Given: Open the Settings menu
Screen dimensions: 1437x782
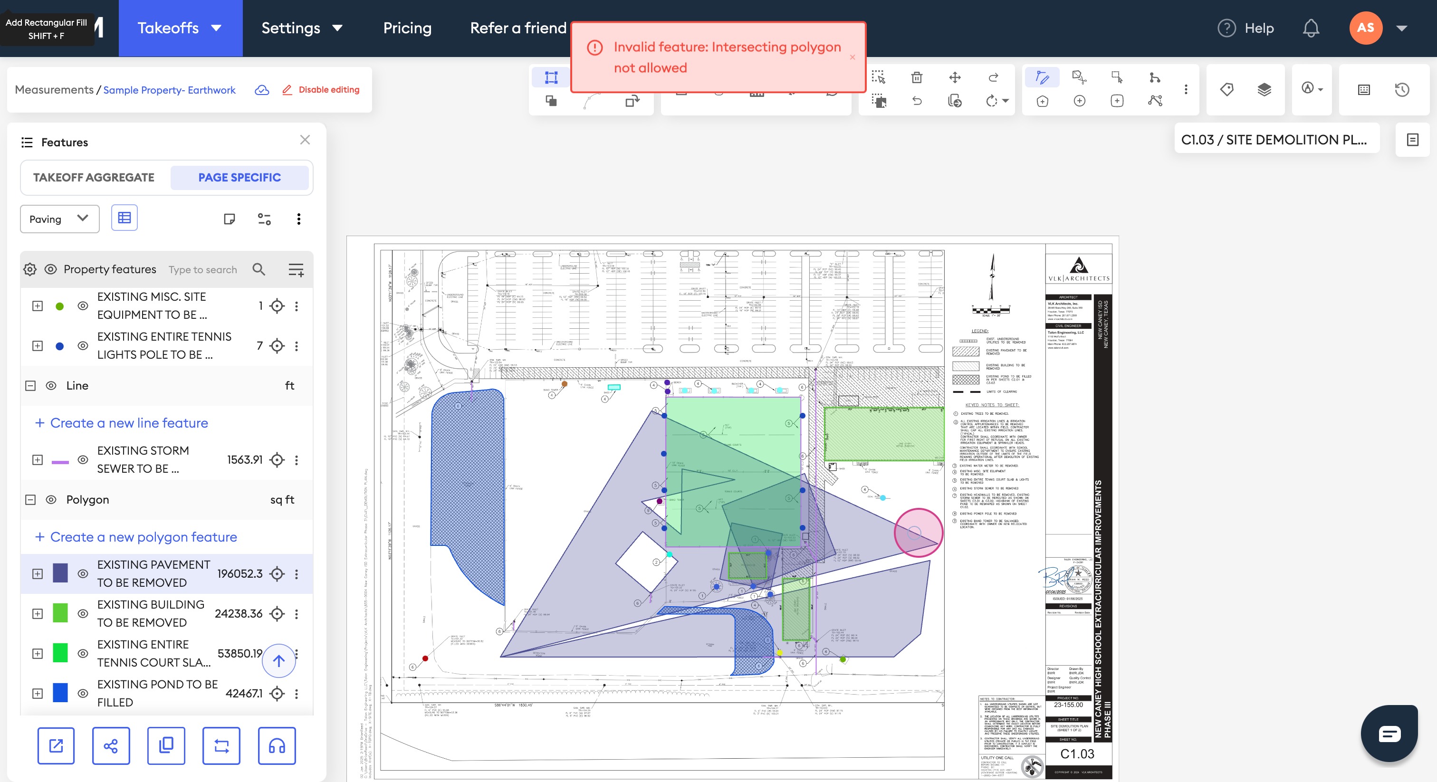Looking at the screenshot, I should pyautogui.click(x=301, y=28).
